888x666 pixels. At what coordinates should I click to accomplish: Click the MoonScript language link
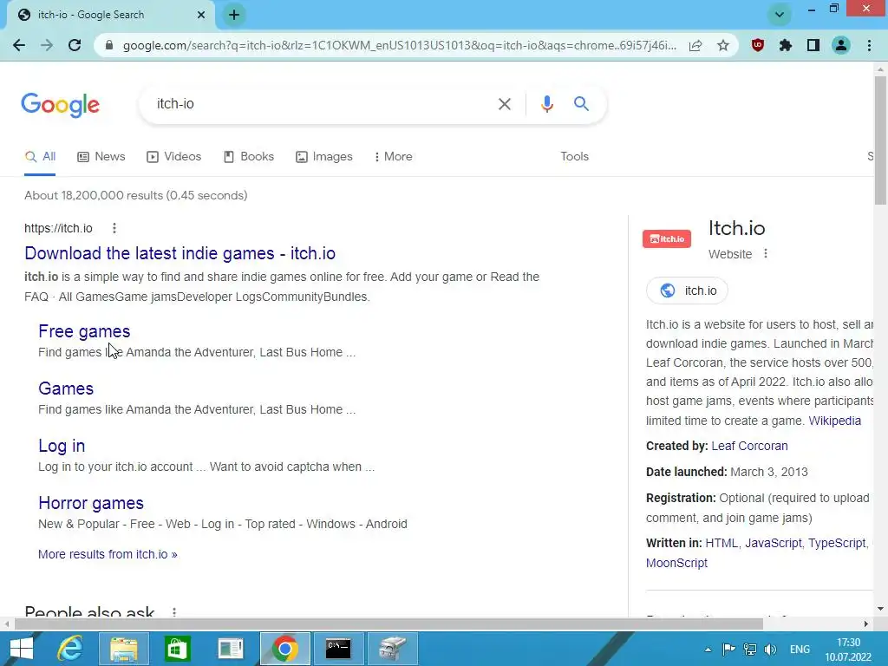click(676, 563)
